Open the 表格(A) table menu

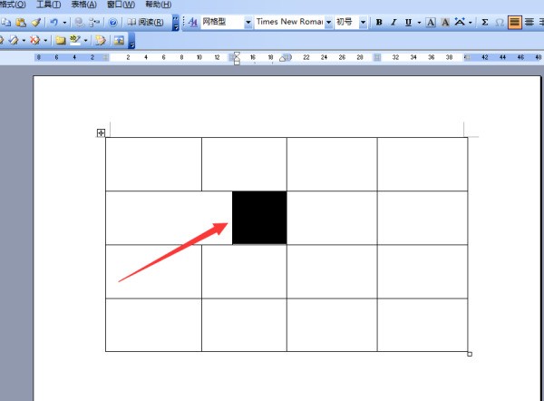pyautogui.click(x=83, y=5)
